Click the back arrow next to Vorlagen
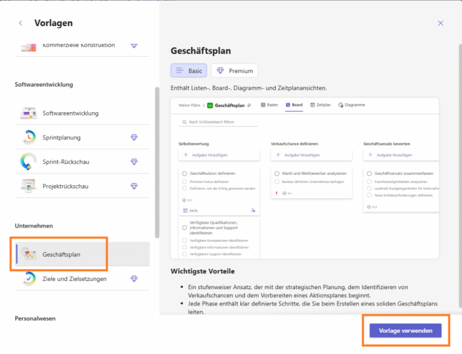This screenshot has width=462, height=354. (x=21, y=23)
